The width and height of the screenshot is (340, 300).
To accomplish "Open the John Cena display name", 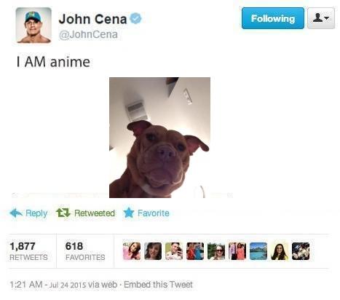I will pyautogui.click(x=92, y=19).
